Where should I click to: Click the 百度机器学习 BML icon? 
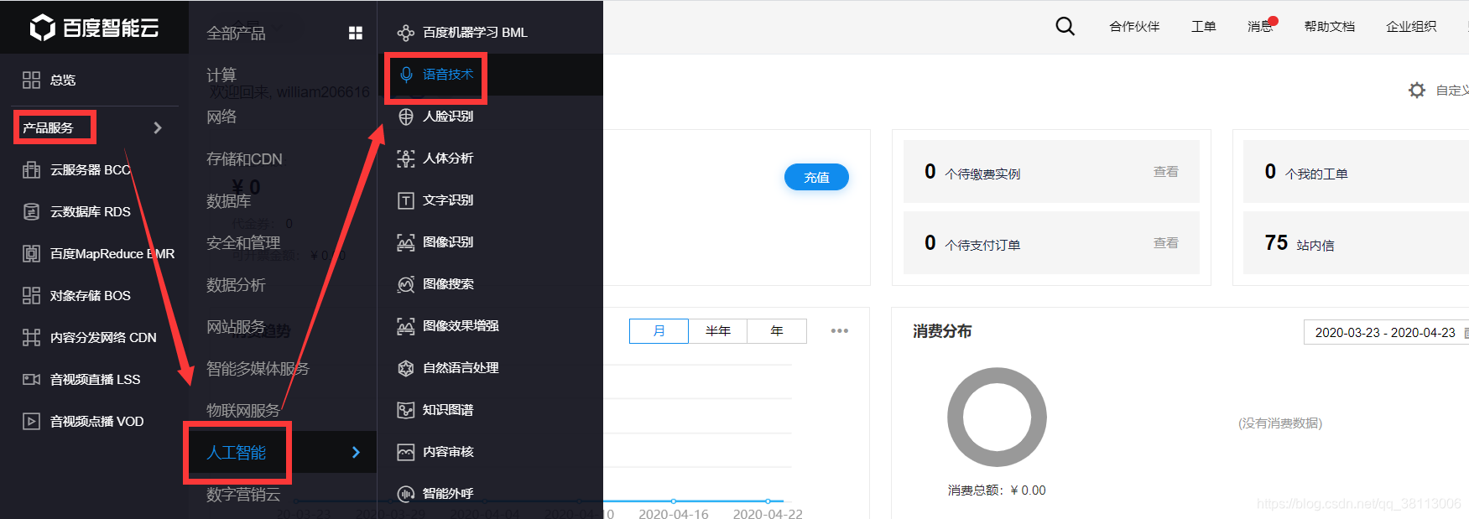(x=406, y=33)
